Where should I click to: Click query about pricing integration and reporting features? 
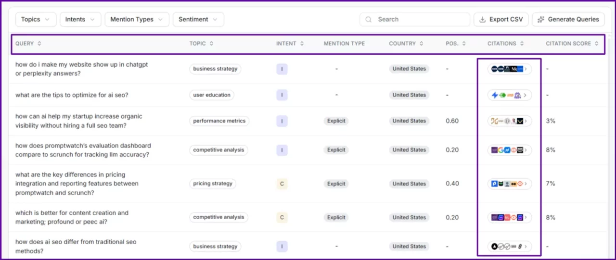(x=77, y=184)
